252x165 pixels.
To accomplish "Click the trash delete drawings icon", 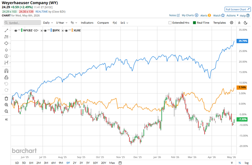I will (x=6, y=98).
